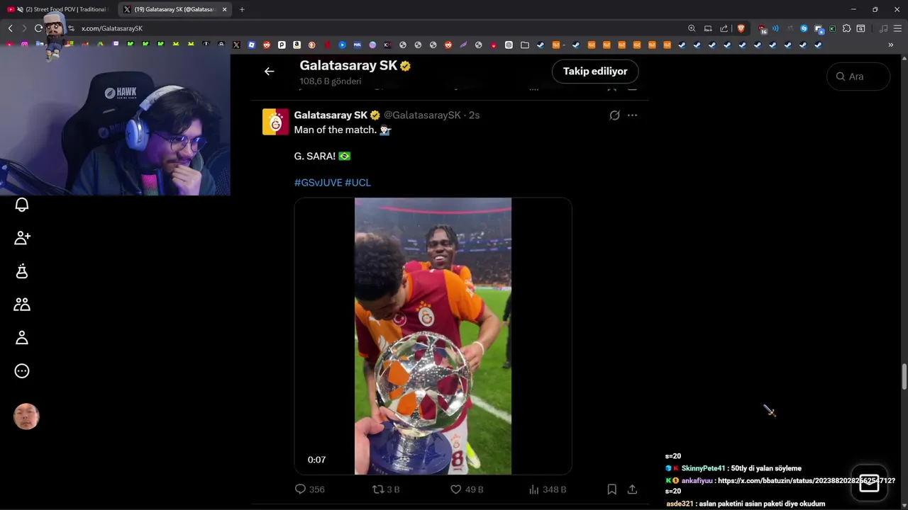Bookmark the Man of the match tweet

tap(611, 489)
